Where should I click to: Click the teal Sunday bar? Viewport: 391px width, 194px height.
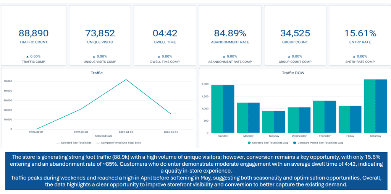tap(217, 109)
